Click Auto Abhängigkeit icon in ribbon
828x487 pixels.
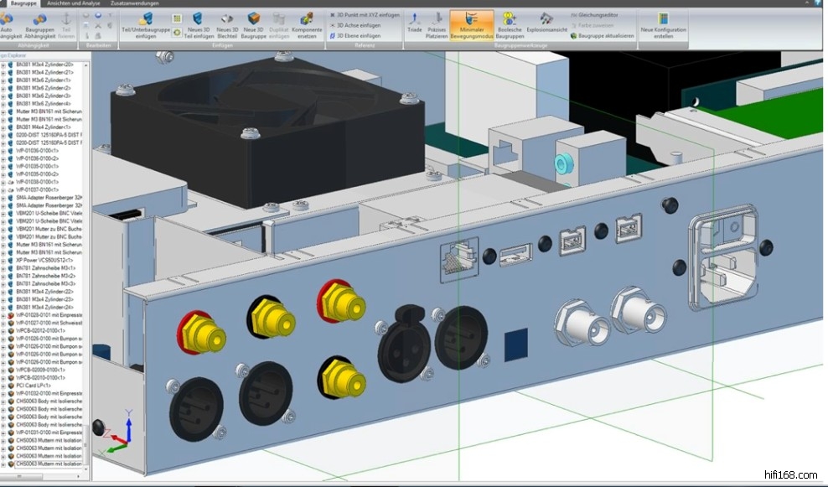(x=8, y=18)
